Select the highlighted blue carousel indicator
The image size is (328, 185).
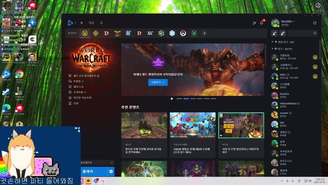186,99
